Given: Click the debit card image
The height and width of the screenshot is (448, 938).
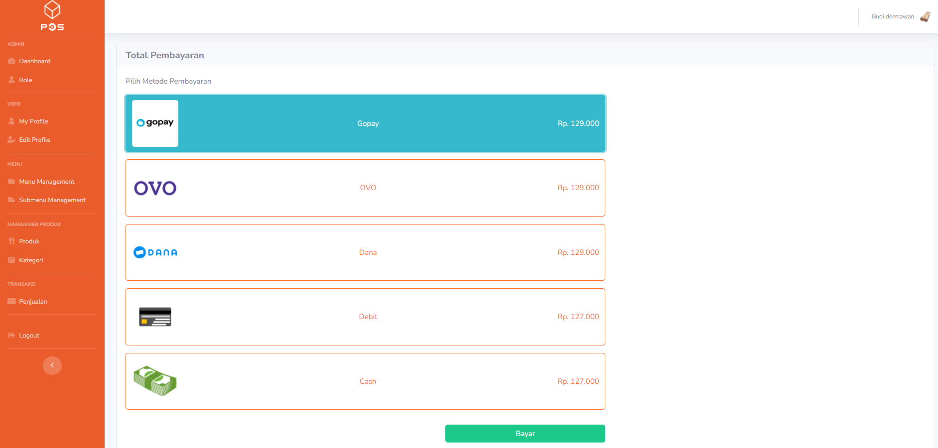Looking at the screenshot, I should click(x=155, y=317).
